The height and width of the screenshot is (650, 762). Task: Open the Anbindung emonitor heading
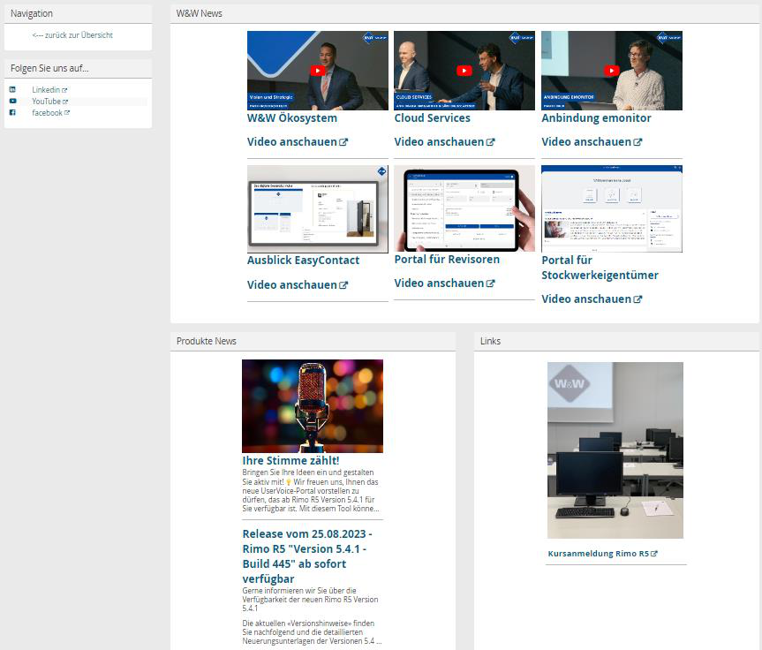coord(596,118)
